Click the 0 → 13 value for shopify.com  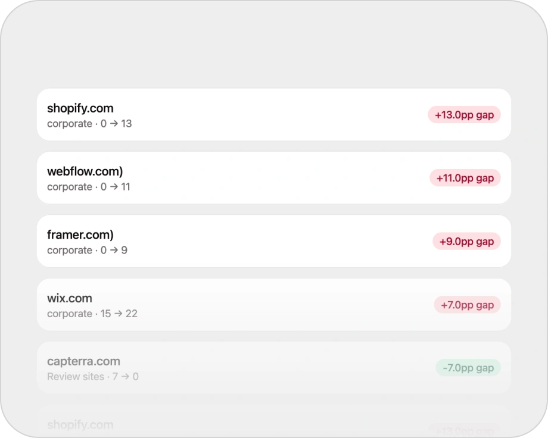click(116, 124)
